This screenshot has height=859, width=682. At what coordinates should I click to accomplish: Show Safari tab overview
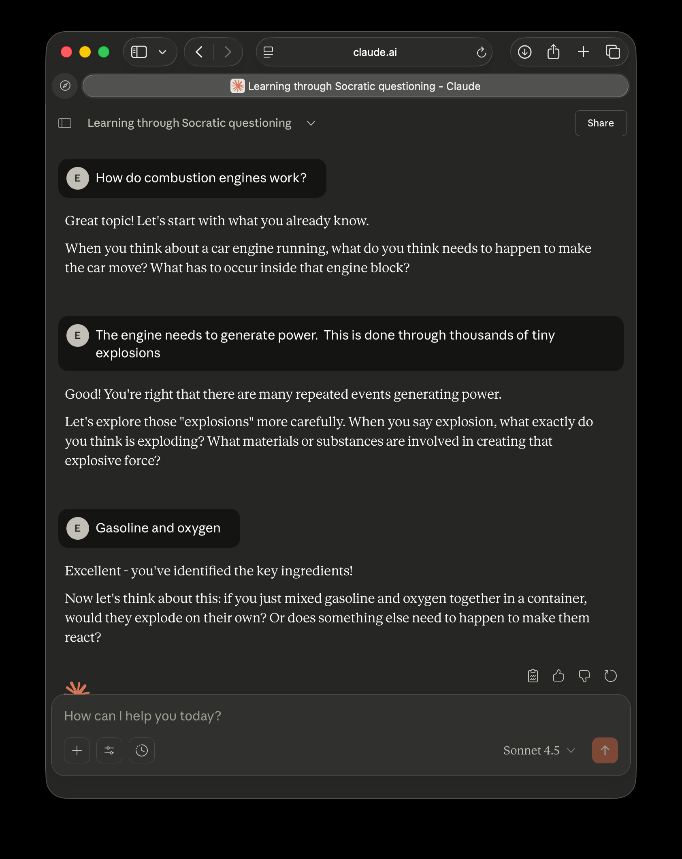tap(613, 52)
